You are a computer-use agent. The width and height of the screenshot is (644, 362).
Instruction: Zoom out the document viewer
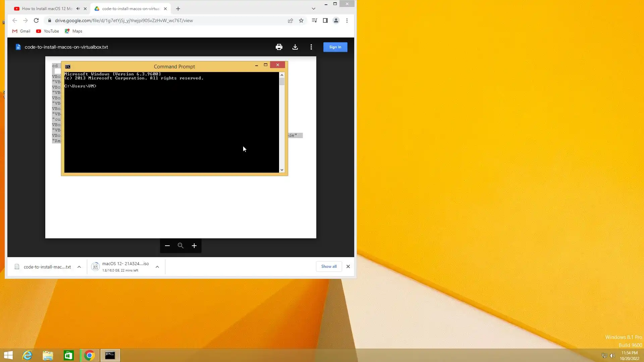(x=167, y=246)
